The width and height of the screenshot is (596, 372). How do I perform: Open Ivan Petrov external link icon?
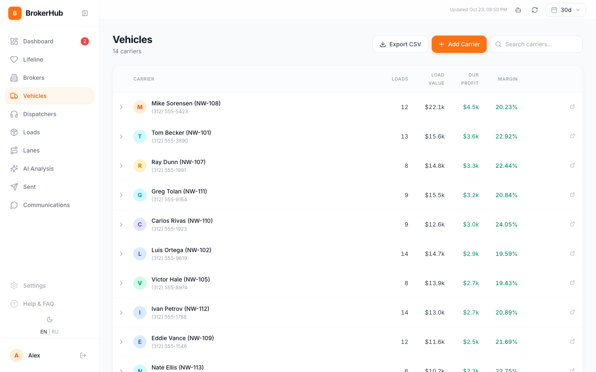click(x=572, y=312)
